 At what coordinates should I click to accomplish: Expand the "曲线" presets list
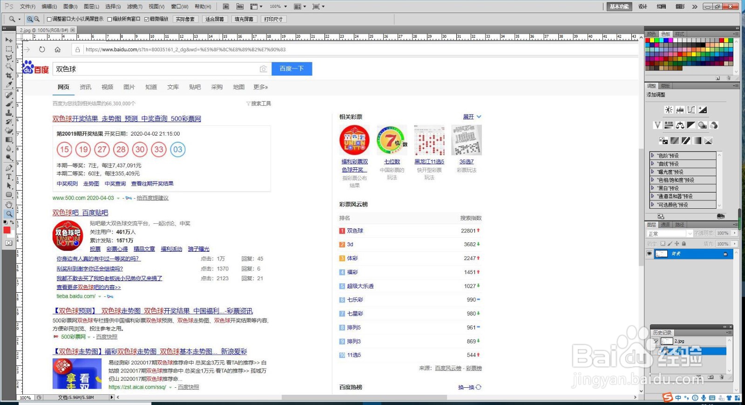tap(653, 164)
